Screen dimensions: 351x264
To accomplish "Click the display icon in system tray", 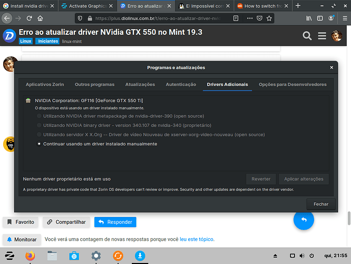I will tap(292, 256).
